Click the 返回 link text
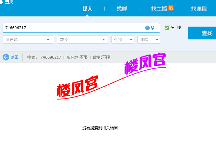The width and height of the screenshot is (216, 156). tap(14, 57)
